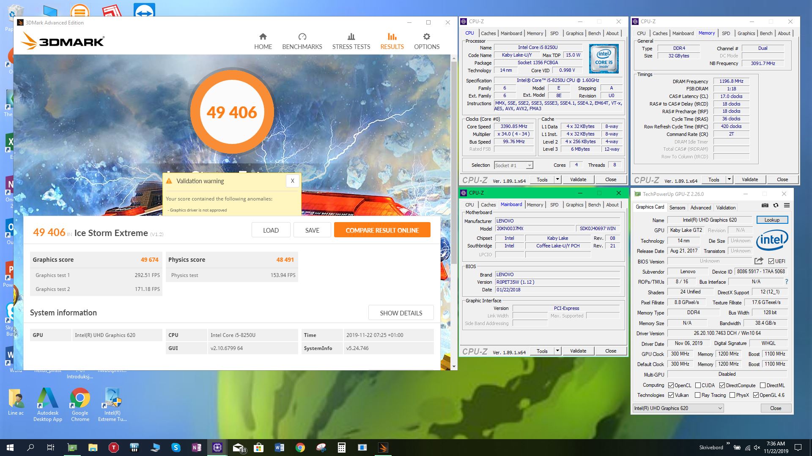Viewport: 812px width, 456px height.
Task: Open OneNote from the taskbar
Action: tap(197, 448)
